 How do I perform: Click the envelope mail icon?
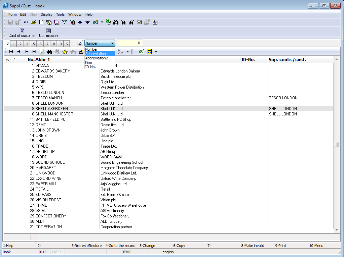[x=139, y=22]
